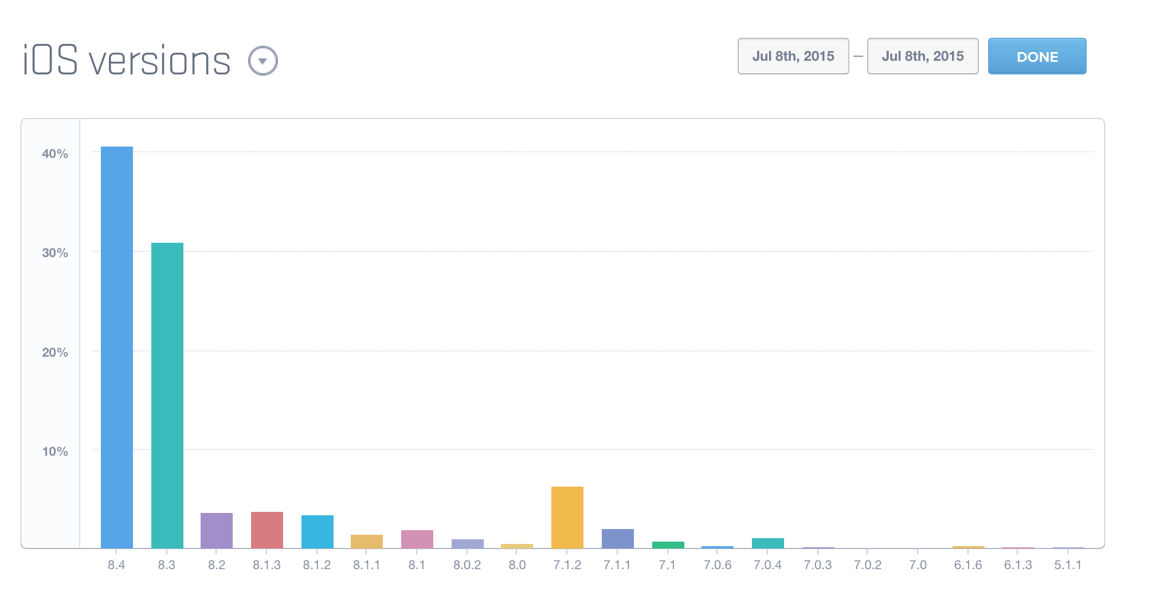This screenshot has width=1152, height=592.
Task: Expand the chart title disclosure arrow
Action: tap(264, 60)
